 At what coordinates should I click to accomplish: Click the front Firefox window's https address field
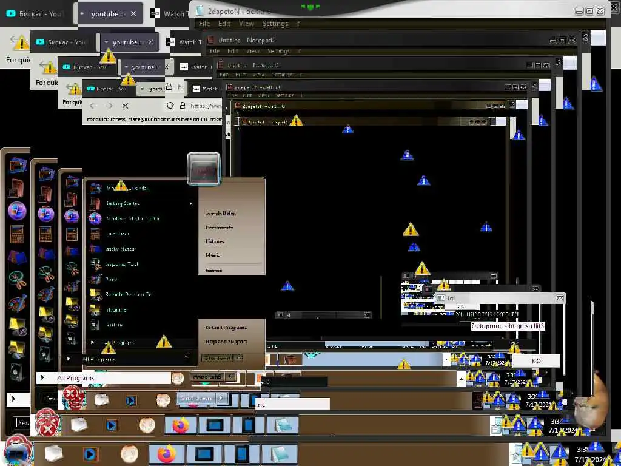pos(205,106)
